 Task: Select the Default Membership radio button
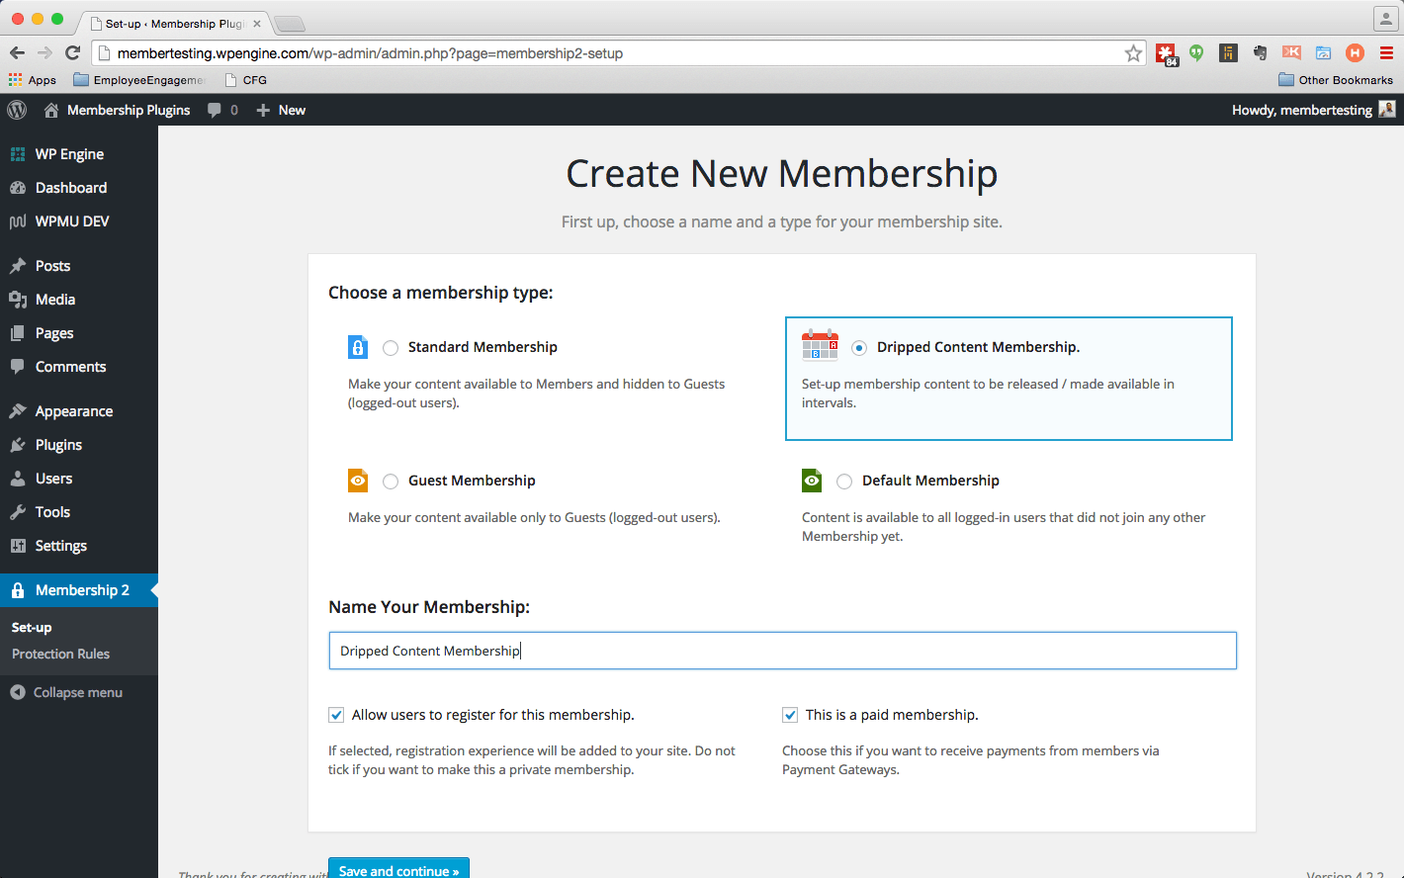coord(844,482)
